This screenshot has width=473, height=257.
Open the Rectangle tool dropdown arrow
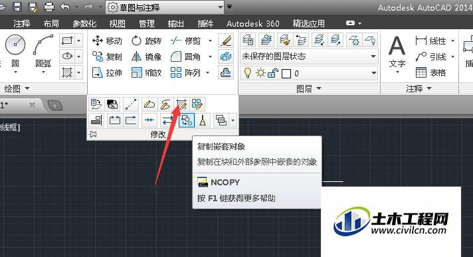click(x=79, y=41)
